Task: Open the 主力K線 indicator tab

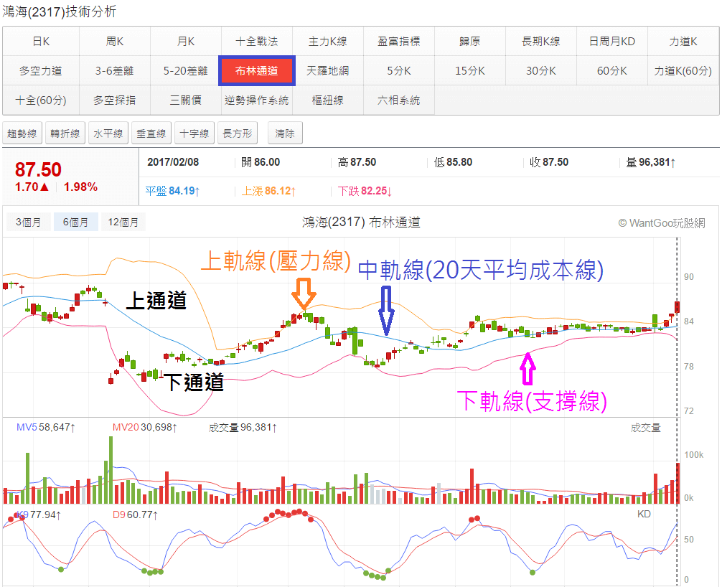Action: pos(327,42)
